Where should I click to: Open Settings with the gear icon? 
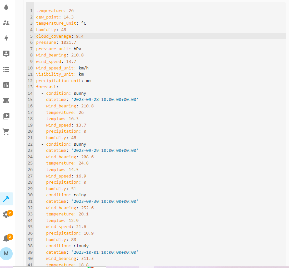point(6,215)
